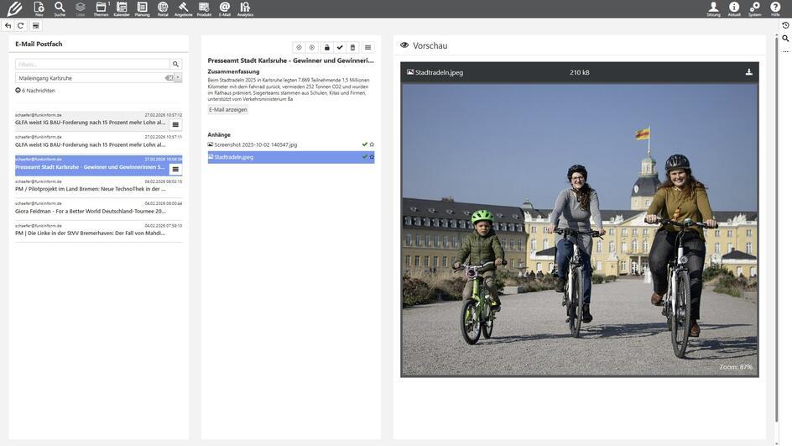Viewport: 792px width, 446px height.
Task: Click the refresh icon in the sub-toolbar
Action: coord(21,26)
